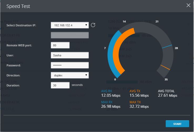Image resolution: width=194 pixels, height=132 pixels.
Task: Start the speed test
Action: pos(177,124)
